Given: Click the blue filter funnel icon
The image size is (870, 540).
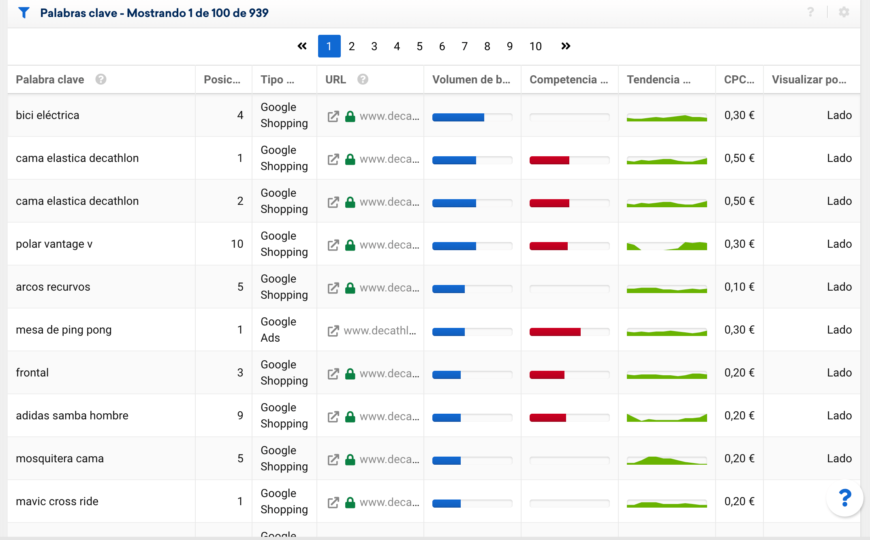Looking at the screenshot, I should click(24, 13).
